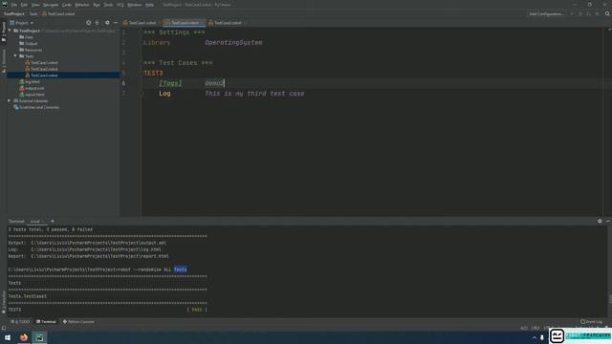Screen dimensions: 612x344
Task: Toggle the Favorites tool window sidebar tab
Action: [4, 301]
